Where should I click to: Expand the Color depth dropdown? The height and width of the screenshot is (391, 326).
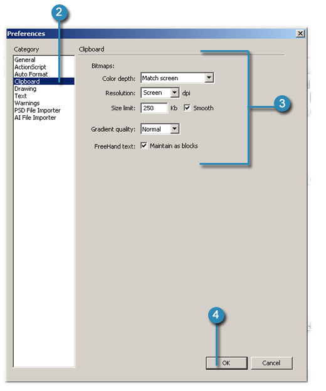(209, 78)
